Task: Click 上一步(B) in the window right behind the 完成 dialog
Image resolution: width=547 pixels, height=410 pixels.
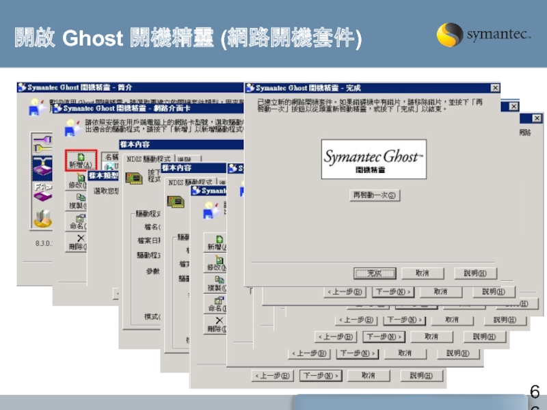Action: 345,292
